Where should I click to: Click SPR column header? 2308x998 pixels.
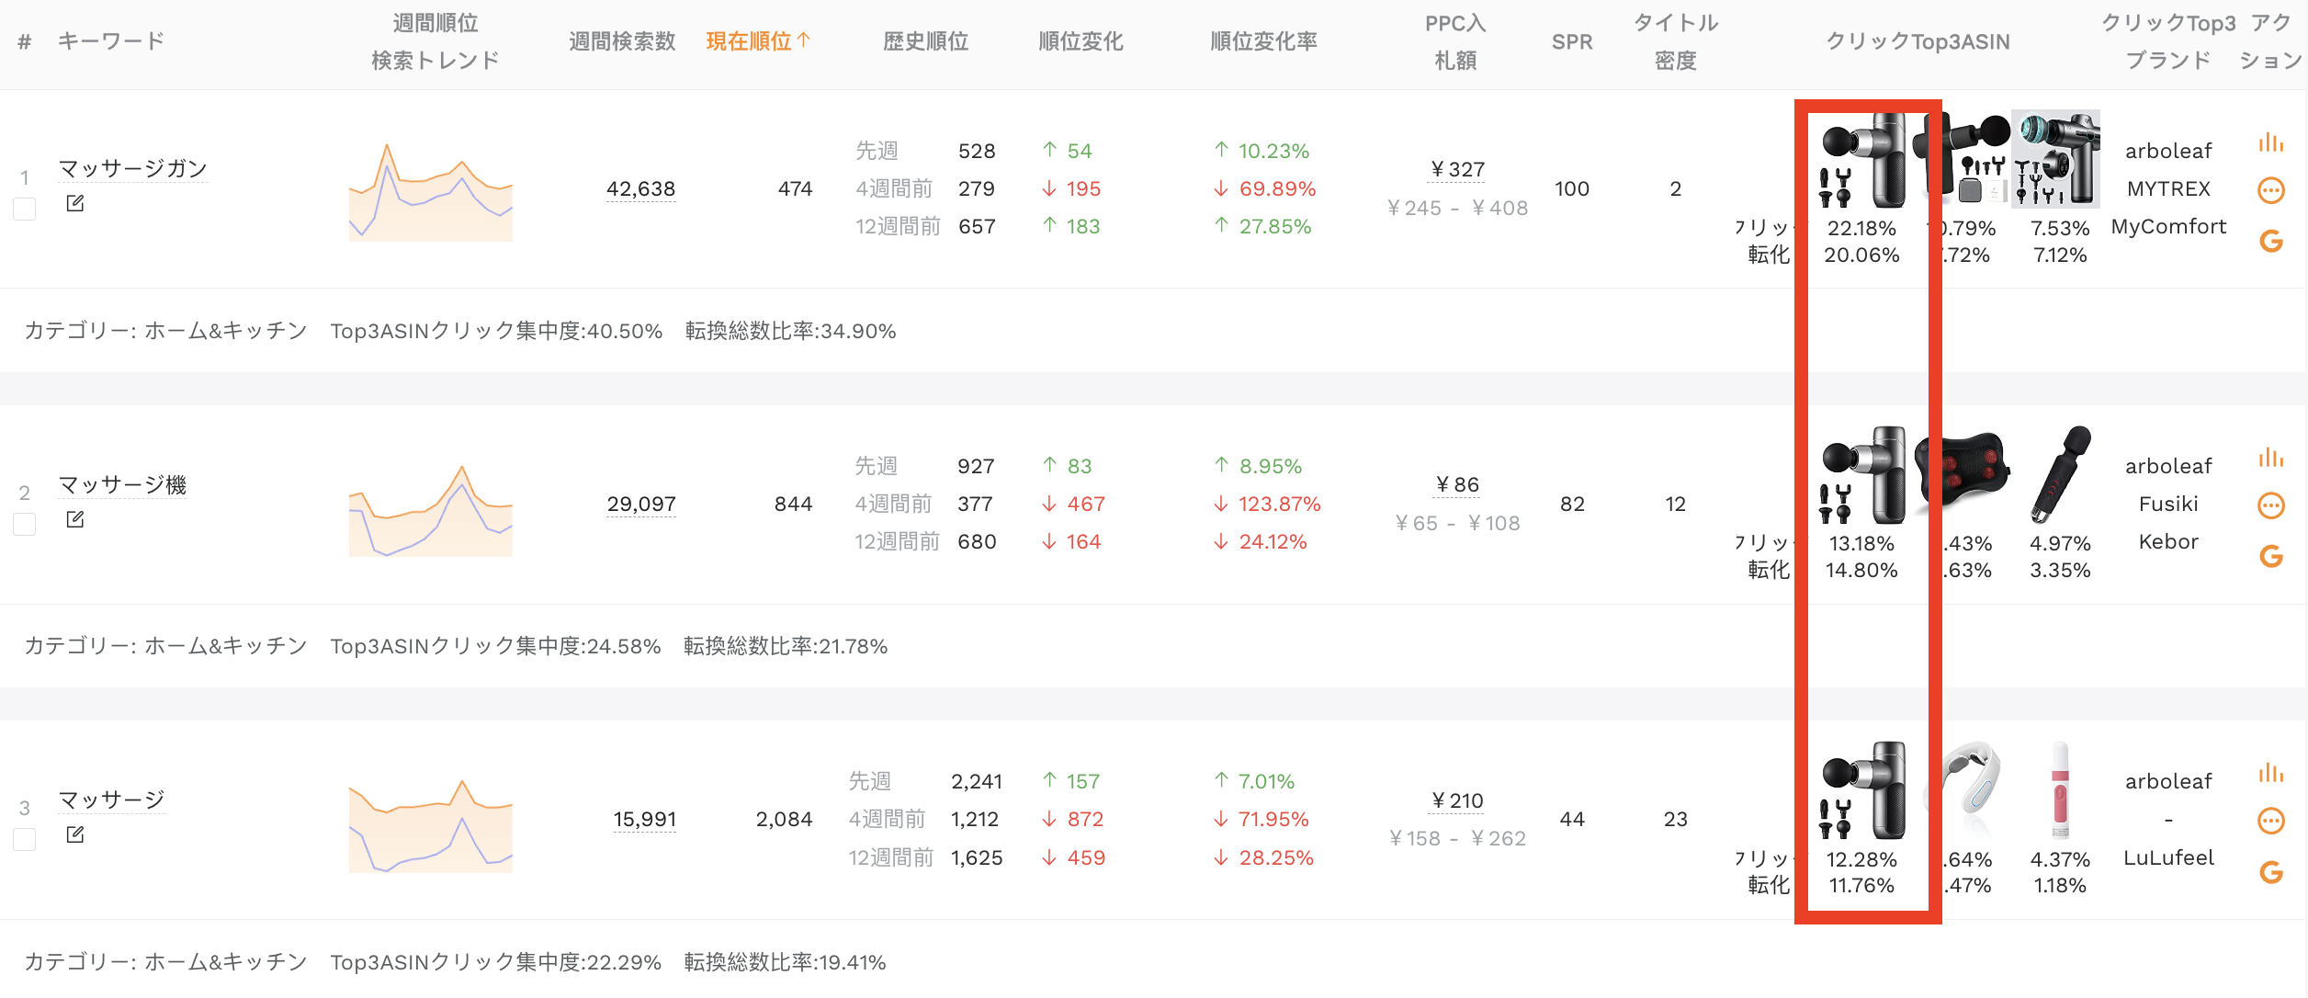coord(1572,42)
